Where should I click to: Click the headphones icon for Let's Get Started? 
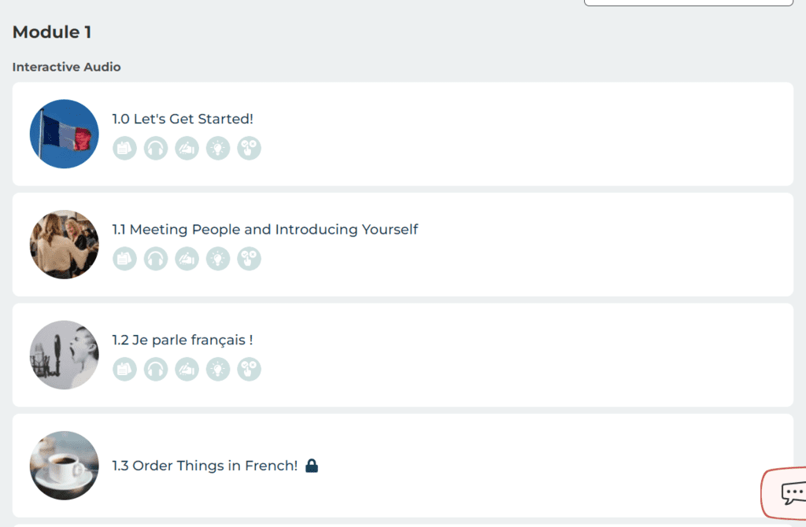point(156,148)
